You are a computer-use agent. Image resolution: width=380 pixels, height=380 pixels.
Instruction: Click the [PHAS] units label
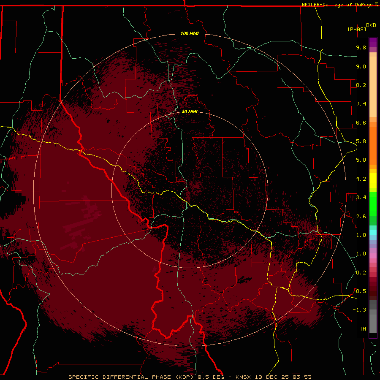click(357, 29)
